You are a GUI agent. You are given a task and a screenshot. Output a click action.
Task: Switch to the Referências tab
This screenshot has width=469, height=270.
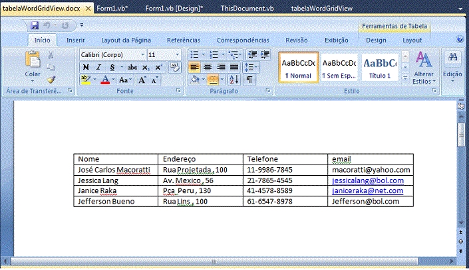click(x=184, y=40)
